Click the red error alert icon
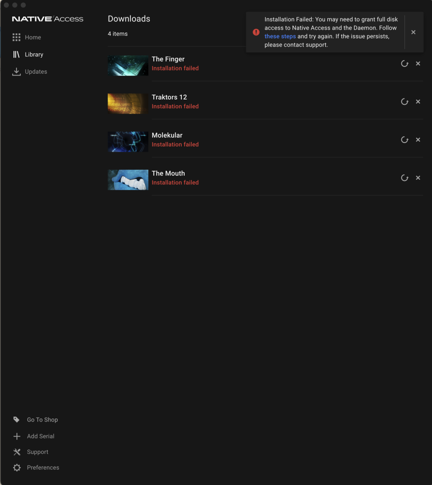This screenshot has width=432, height=485. (x=256, y=32)
